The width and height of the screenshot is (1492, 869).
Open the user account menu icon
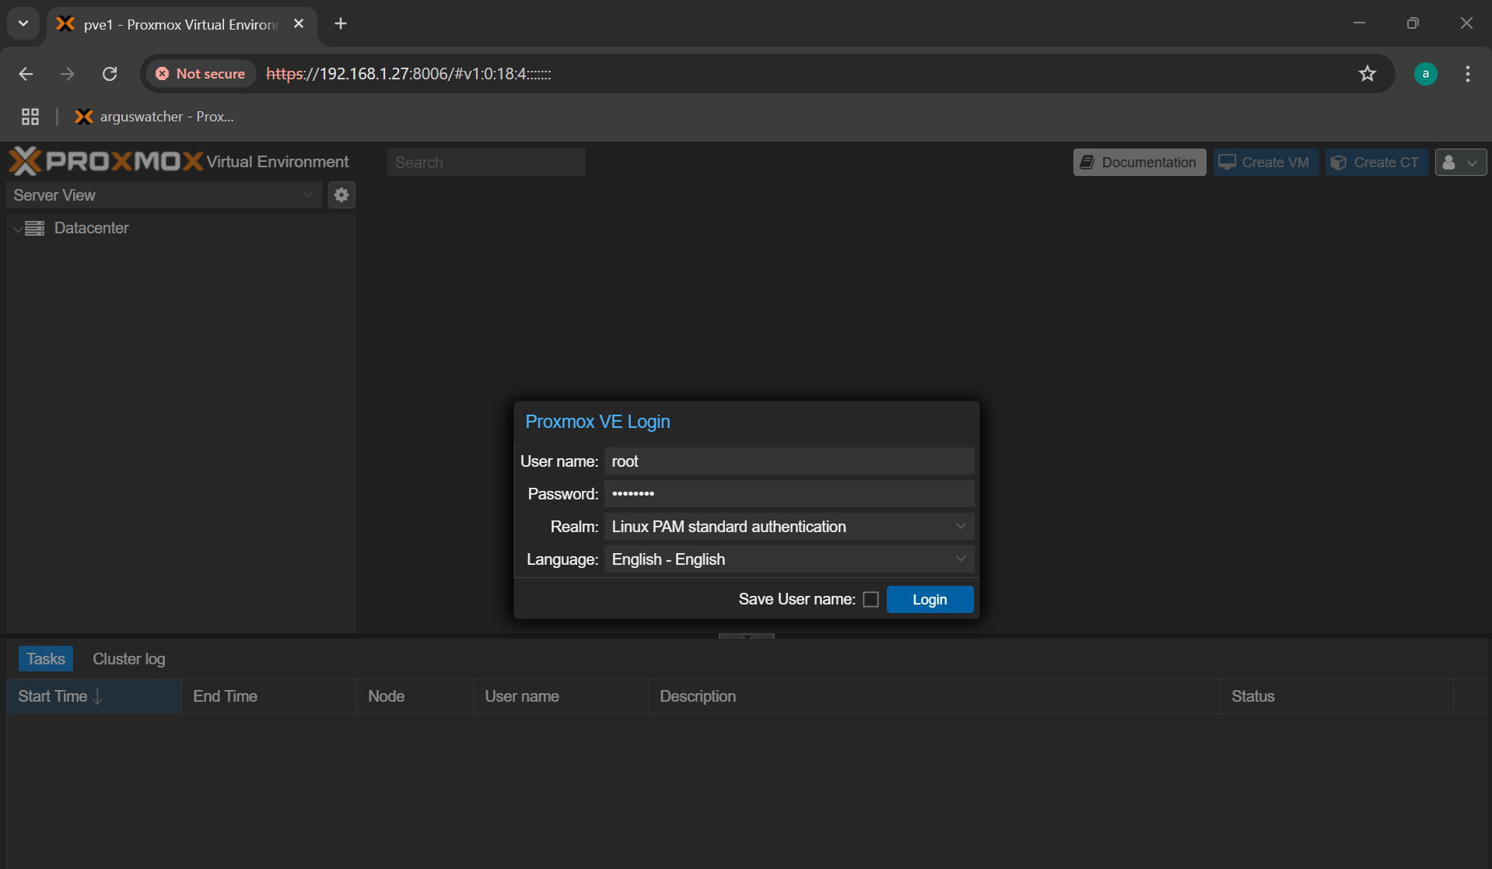(x=1460, y=163)
